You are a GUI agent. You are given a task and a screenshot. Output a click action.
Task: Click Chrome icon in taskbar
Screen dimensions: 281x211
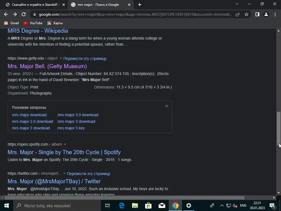[x=175, y=206]
